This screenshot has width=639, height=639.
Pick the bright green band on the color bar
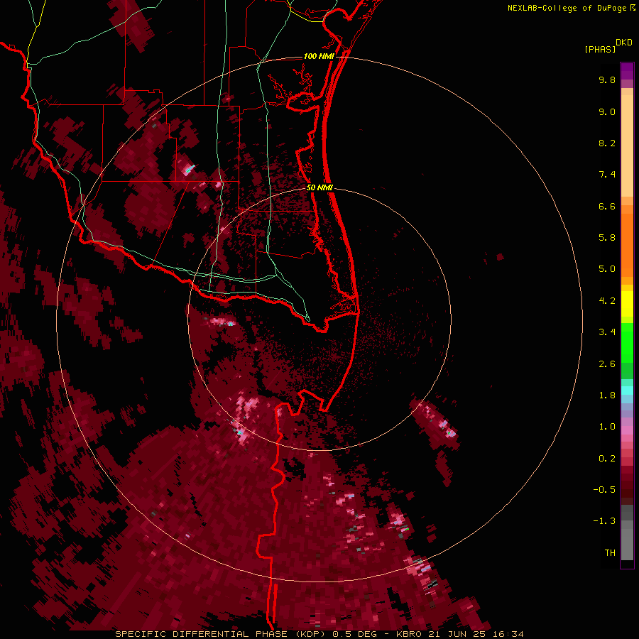point(627,342)
